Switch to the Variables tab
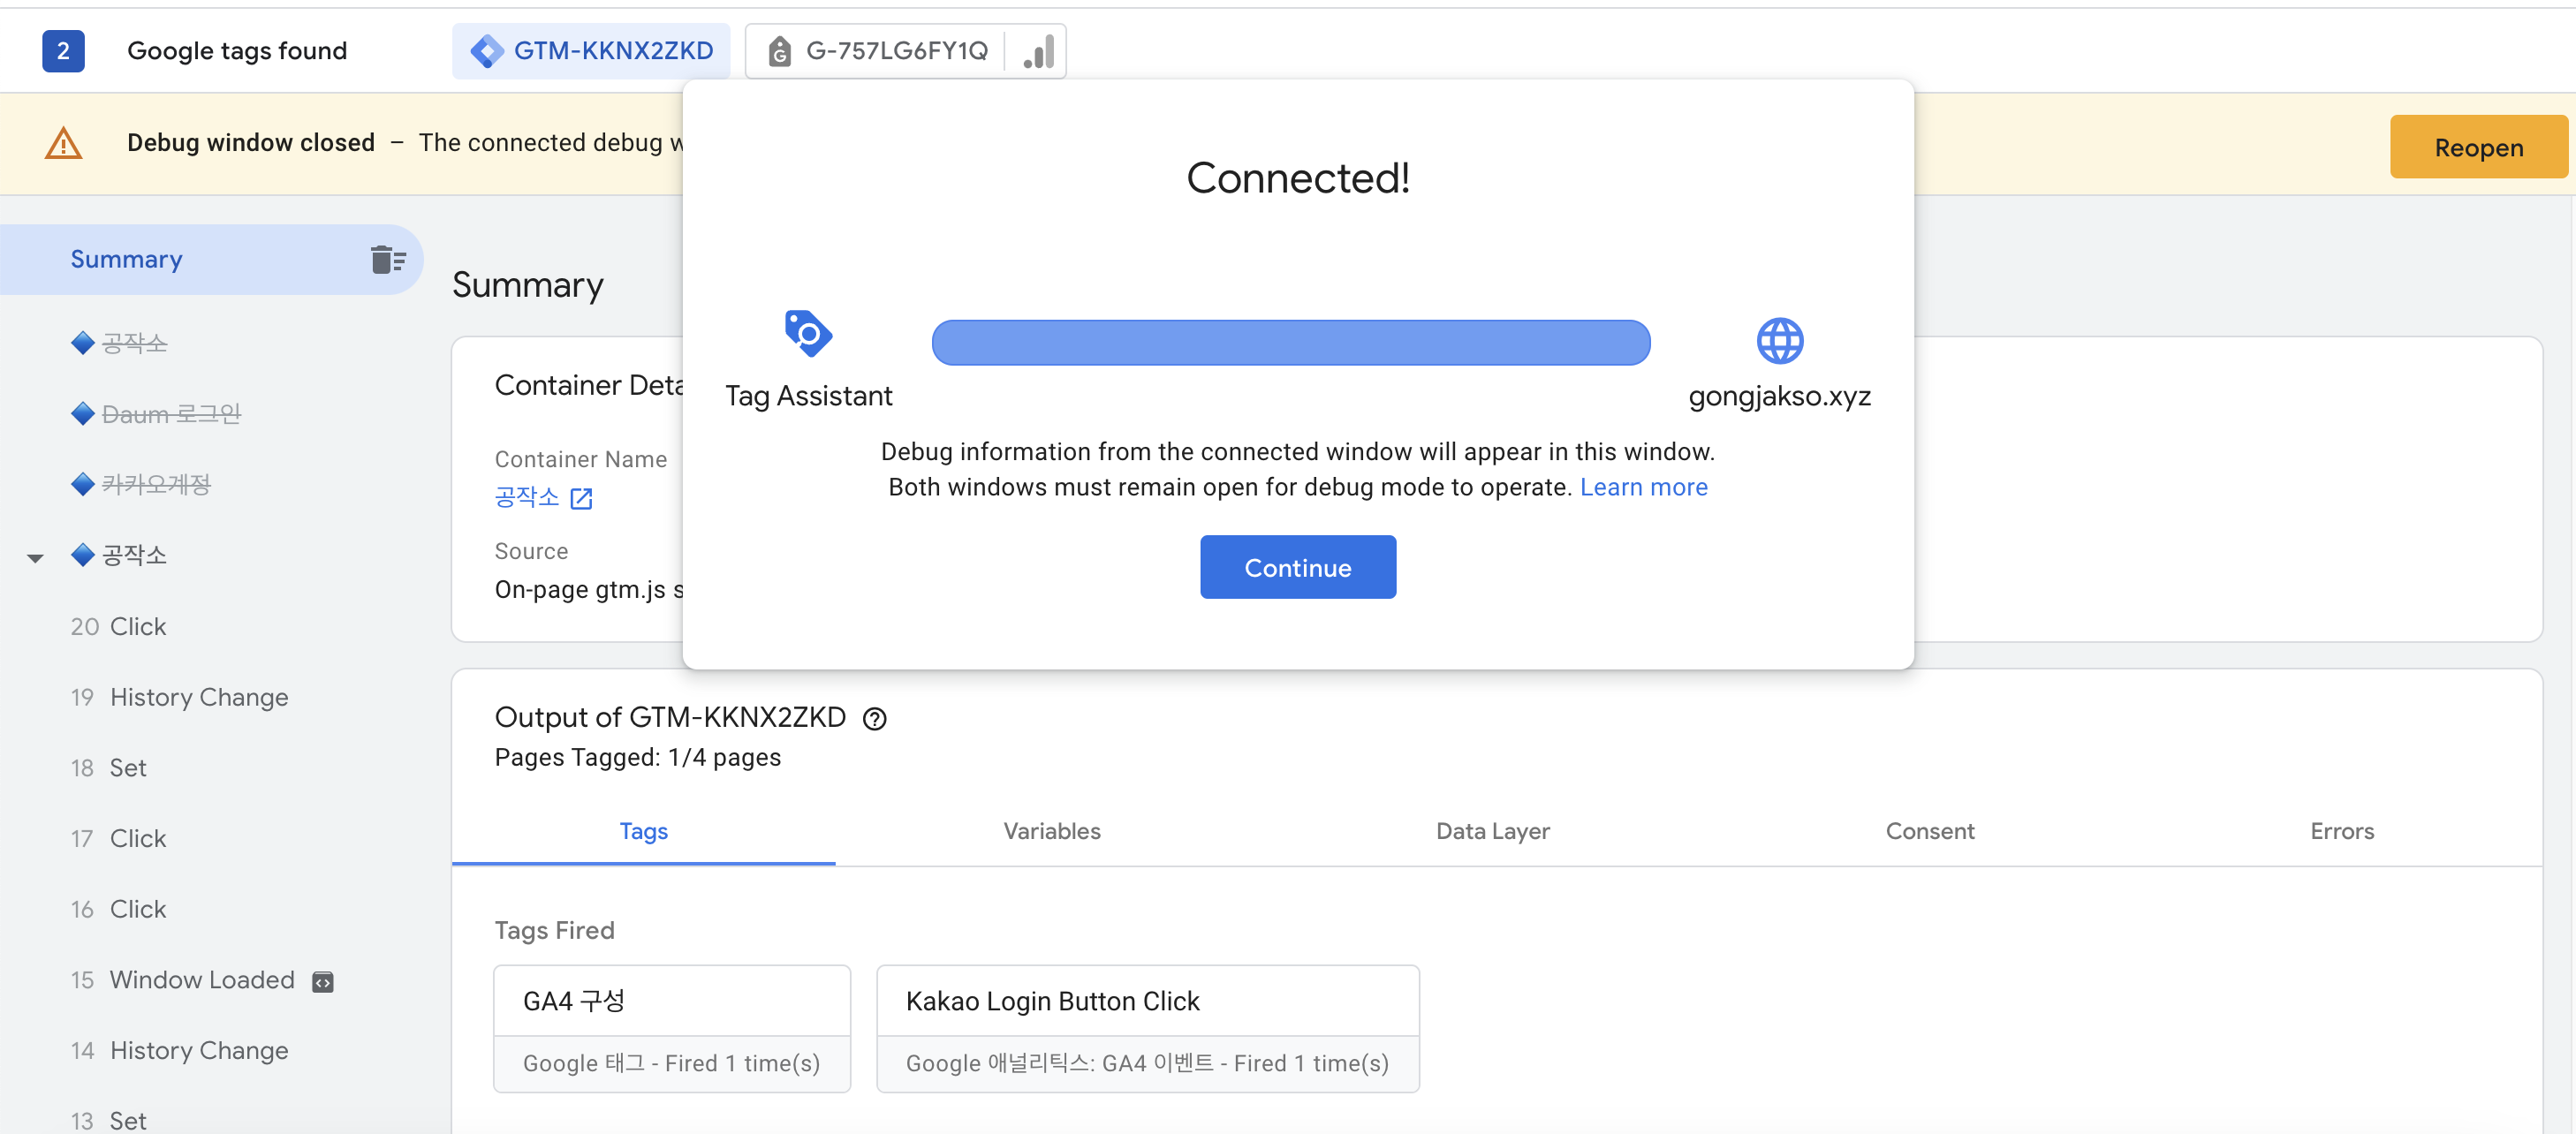Viewport: 2576px width, 1134px height. pos(1051,831)
